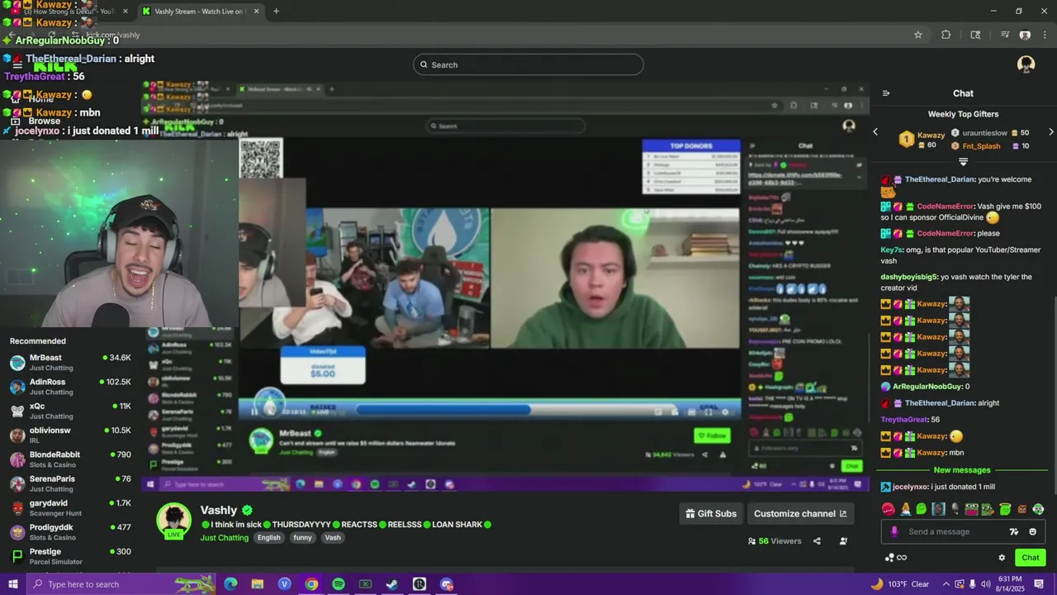Open Kick user profile avatar
This screenshot has width=1057, height=595.
point(1026,64)
